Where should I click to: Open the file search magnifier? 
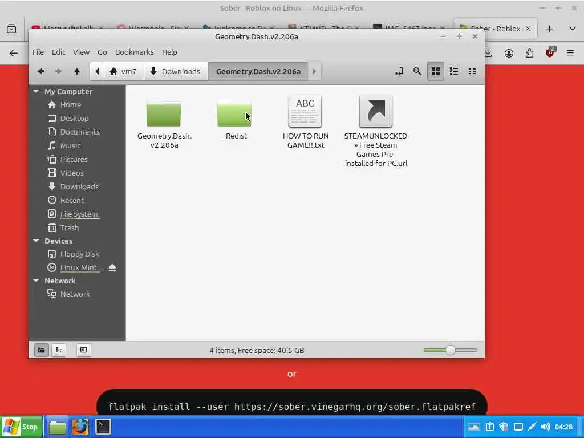(417, 71)
